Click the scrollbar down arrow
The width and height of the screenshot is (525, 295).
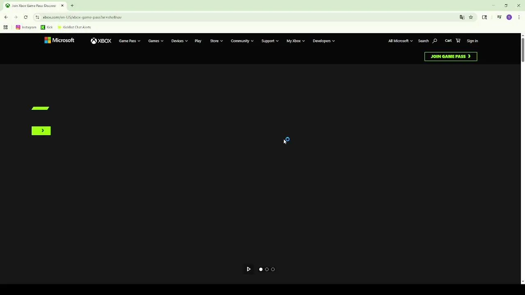click(523, 281)
